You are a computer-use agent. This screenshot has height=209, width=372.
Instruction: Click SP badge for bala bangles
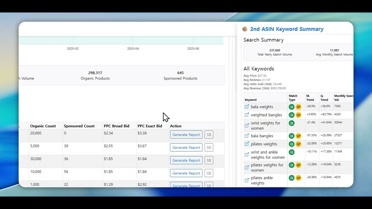(298, 136)
